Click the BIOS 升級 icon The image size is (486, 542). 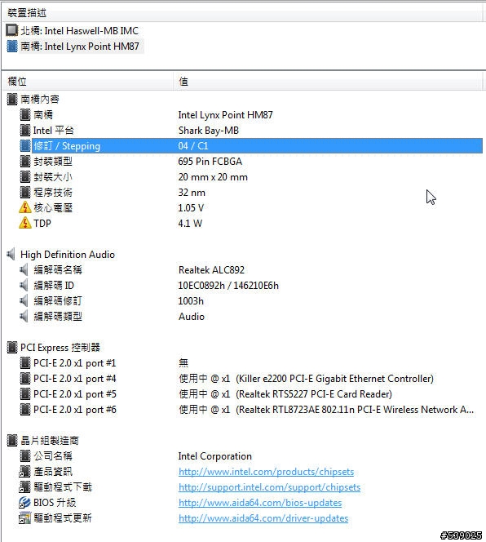[24, 503]
